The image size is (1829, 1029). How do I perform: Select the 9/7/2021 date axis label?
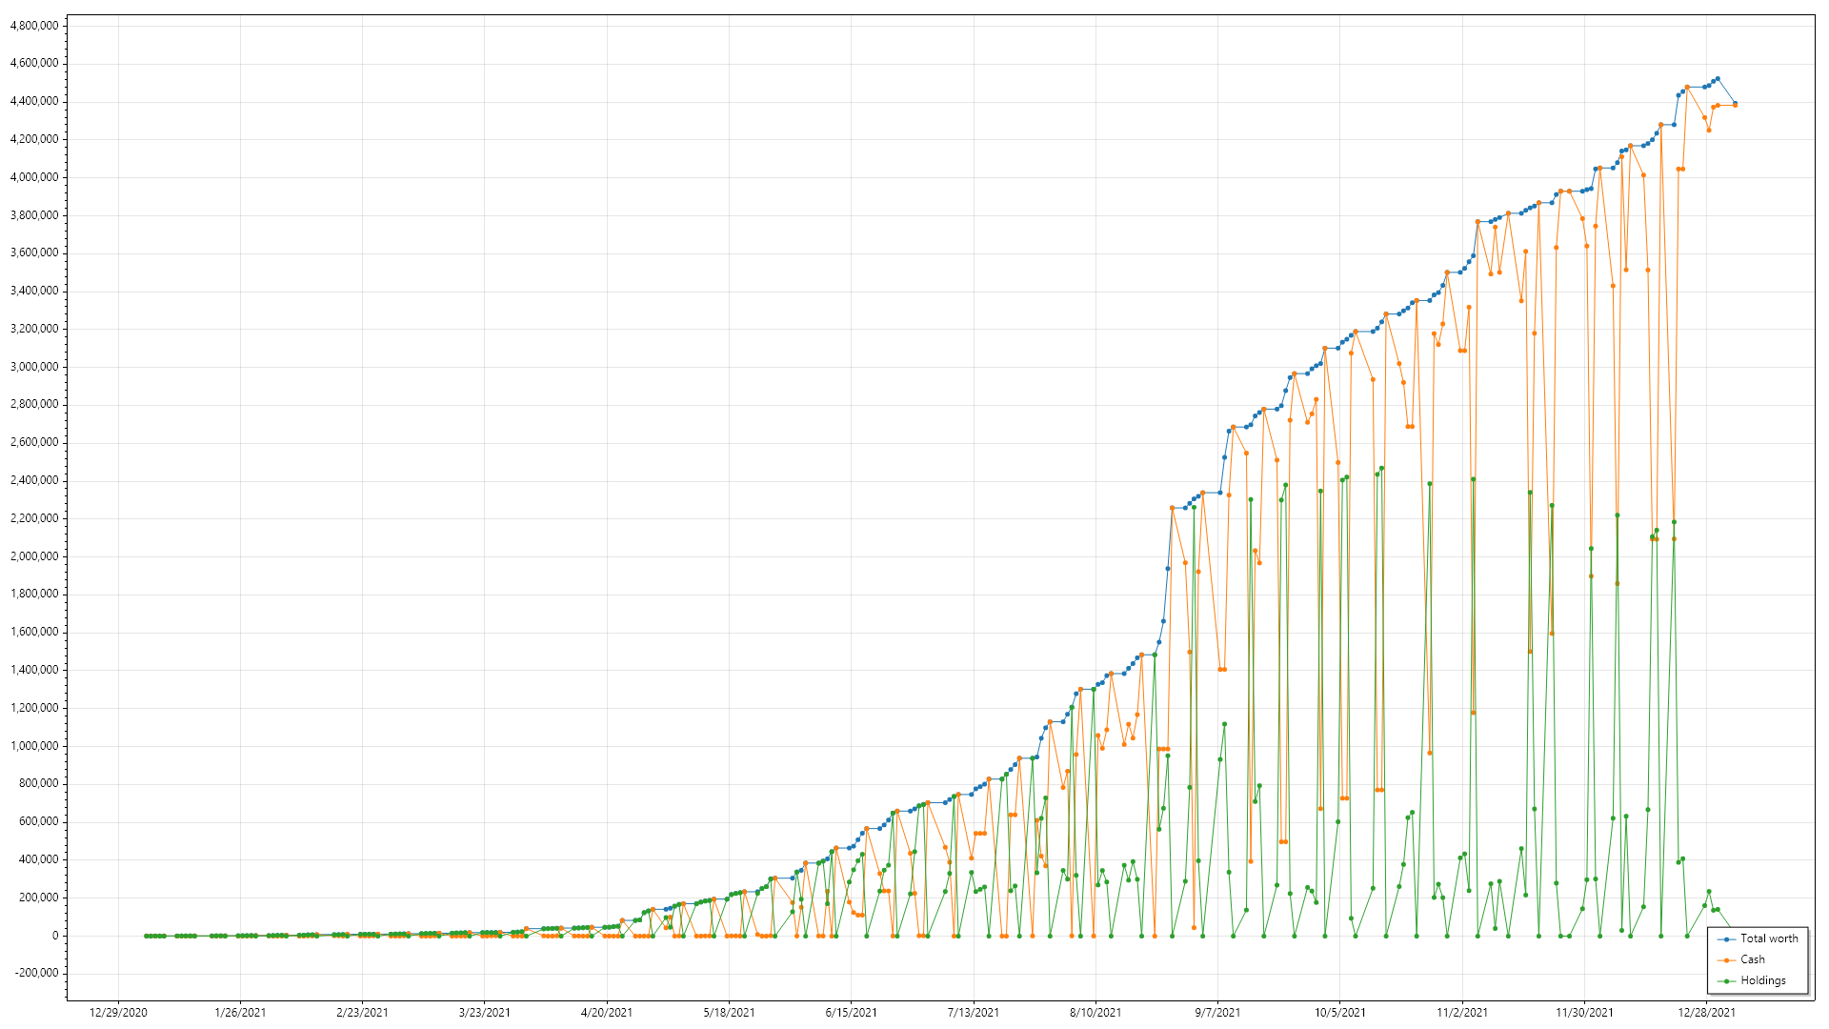tap(1217, 1013)
